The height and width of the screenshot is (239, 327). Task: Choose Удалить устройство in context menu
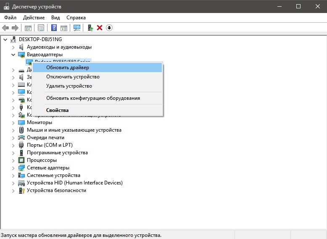(x=97, y=86)
